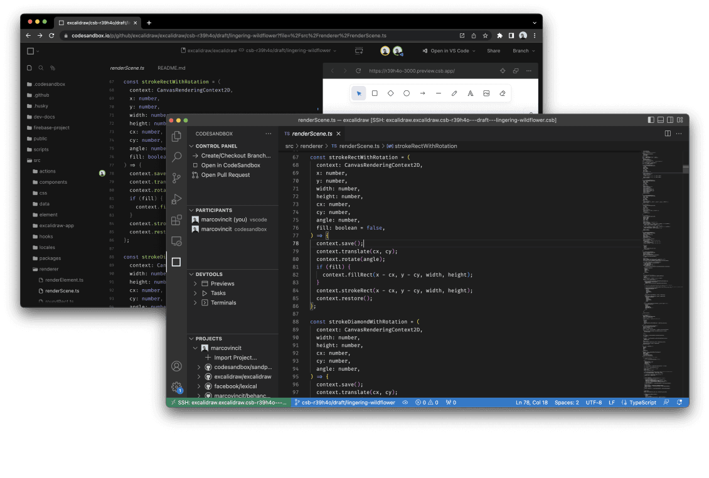709x478 pixels.
Task: Choose the arrow tool in the preview
Action: click(x=422, y=93)
